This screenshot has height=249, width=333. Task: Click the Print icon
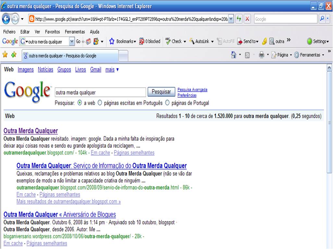(261, 55)
